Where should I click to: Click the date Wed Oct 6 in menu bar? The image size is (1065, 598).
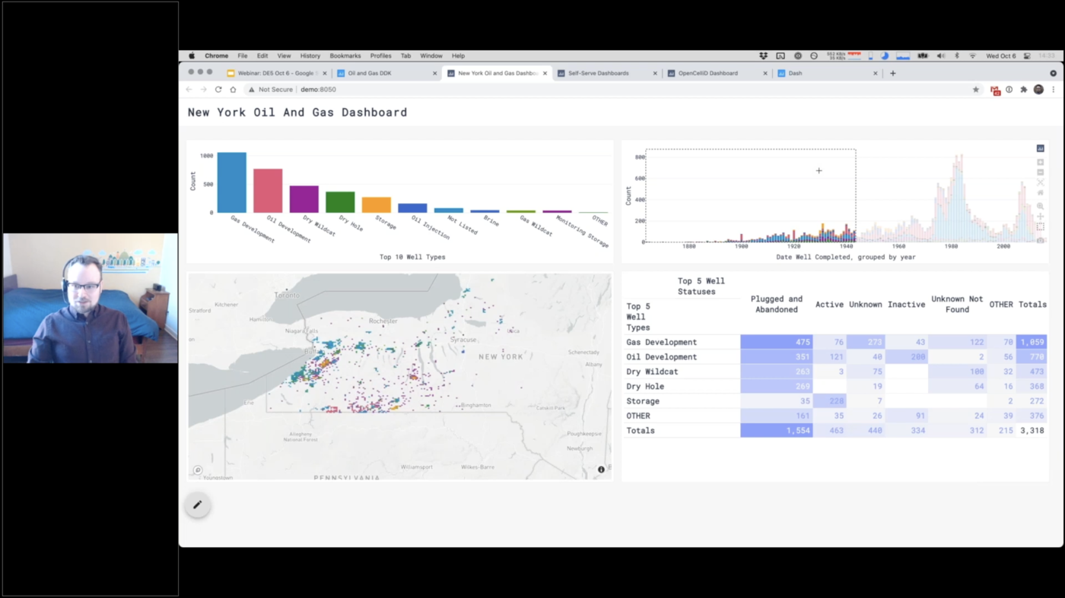coord(1001,55)
